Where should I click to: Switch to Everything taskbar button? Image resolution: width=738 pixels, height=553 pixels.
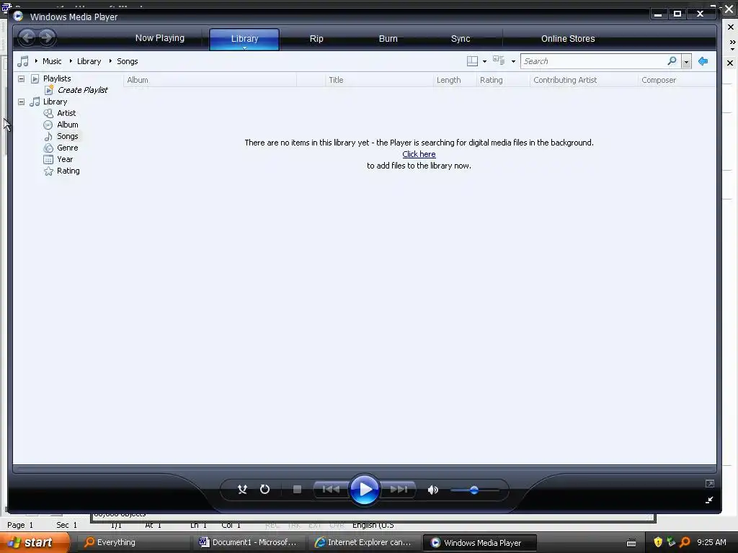[x=134, y=542]
